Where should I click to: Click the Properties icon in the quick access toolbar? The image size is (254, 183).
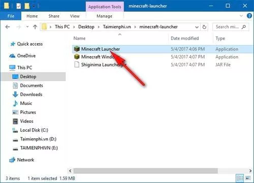point(19,6)
